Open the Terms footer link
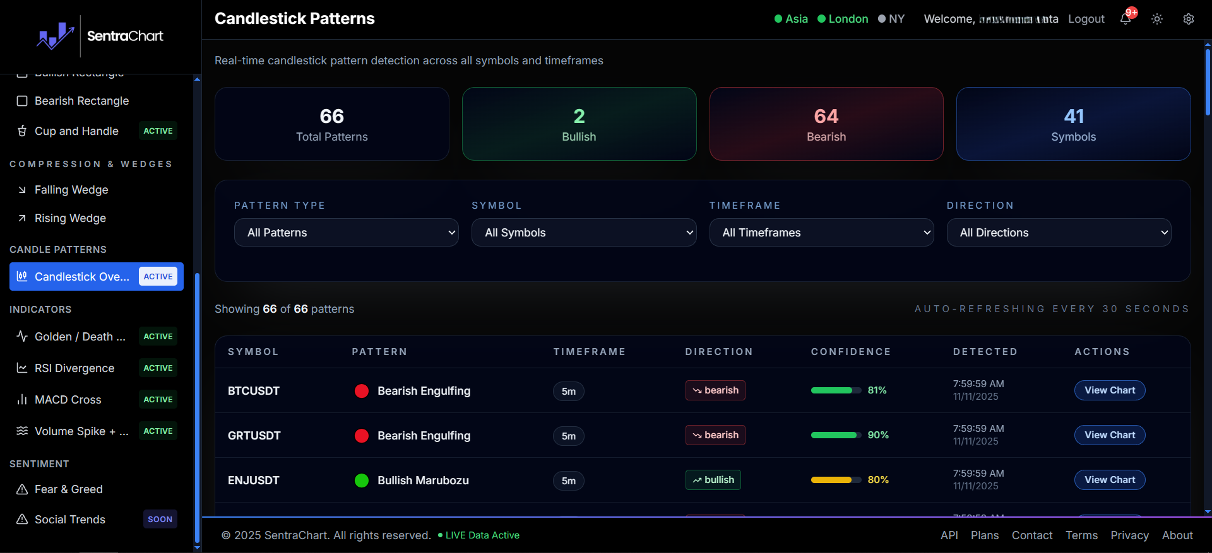 pos(1082,535)
